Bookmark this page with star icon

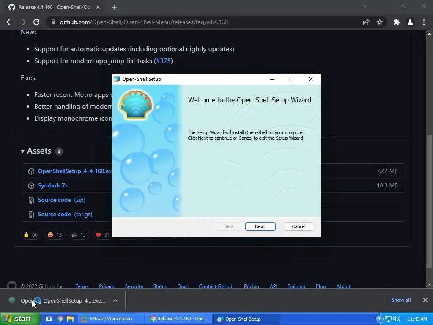pos(380,22)
